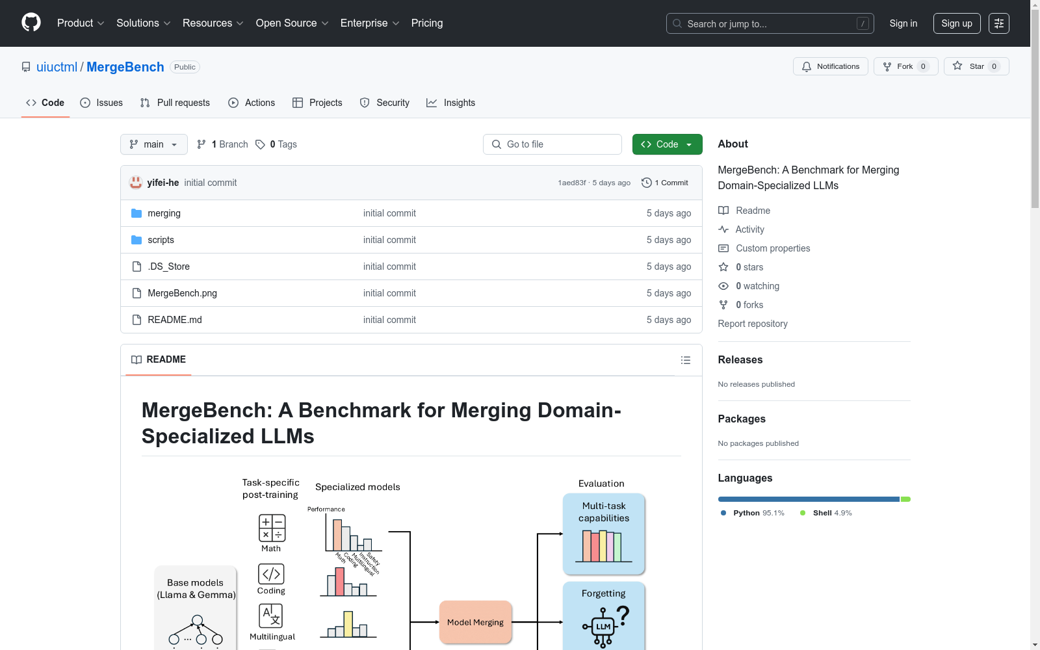This screenshot has height=650, width=1040.
Task: Open yifei-he author link in commit bar
Action: [163, 183]
